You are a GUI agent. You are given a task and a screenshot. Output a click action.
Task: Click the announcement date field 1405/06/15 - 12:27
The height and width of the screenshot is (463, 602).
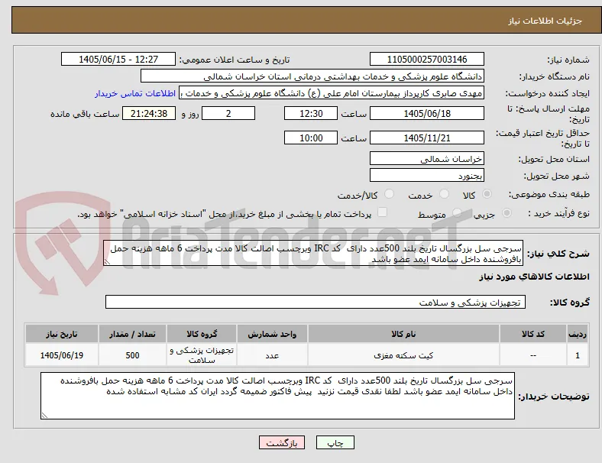coord(118,59)
